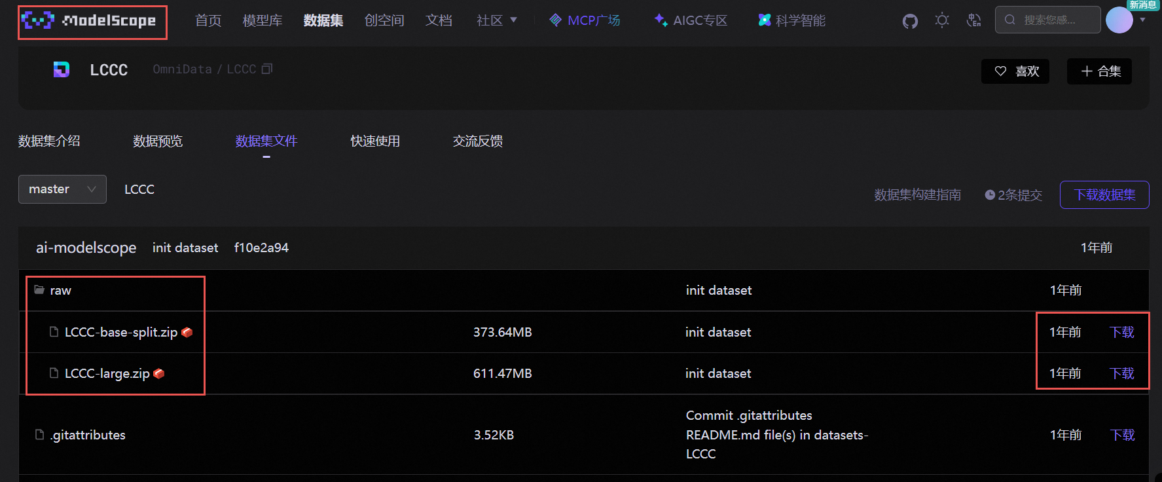Switch to 数据集介绍 tab
Image resolution: width=1162 pixels, height=482 pixels.
(49, 141)
